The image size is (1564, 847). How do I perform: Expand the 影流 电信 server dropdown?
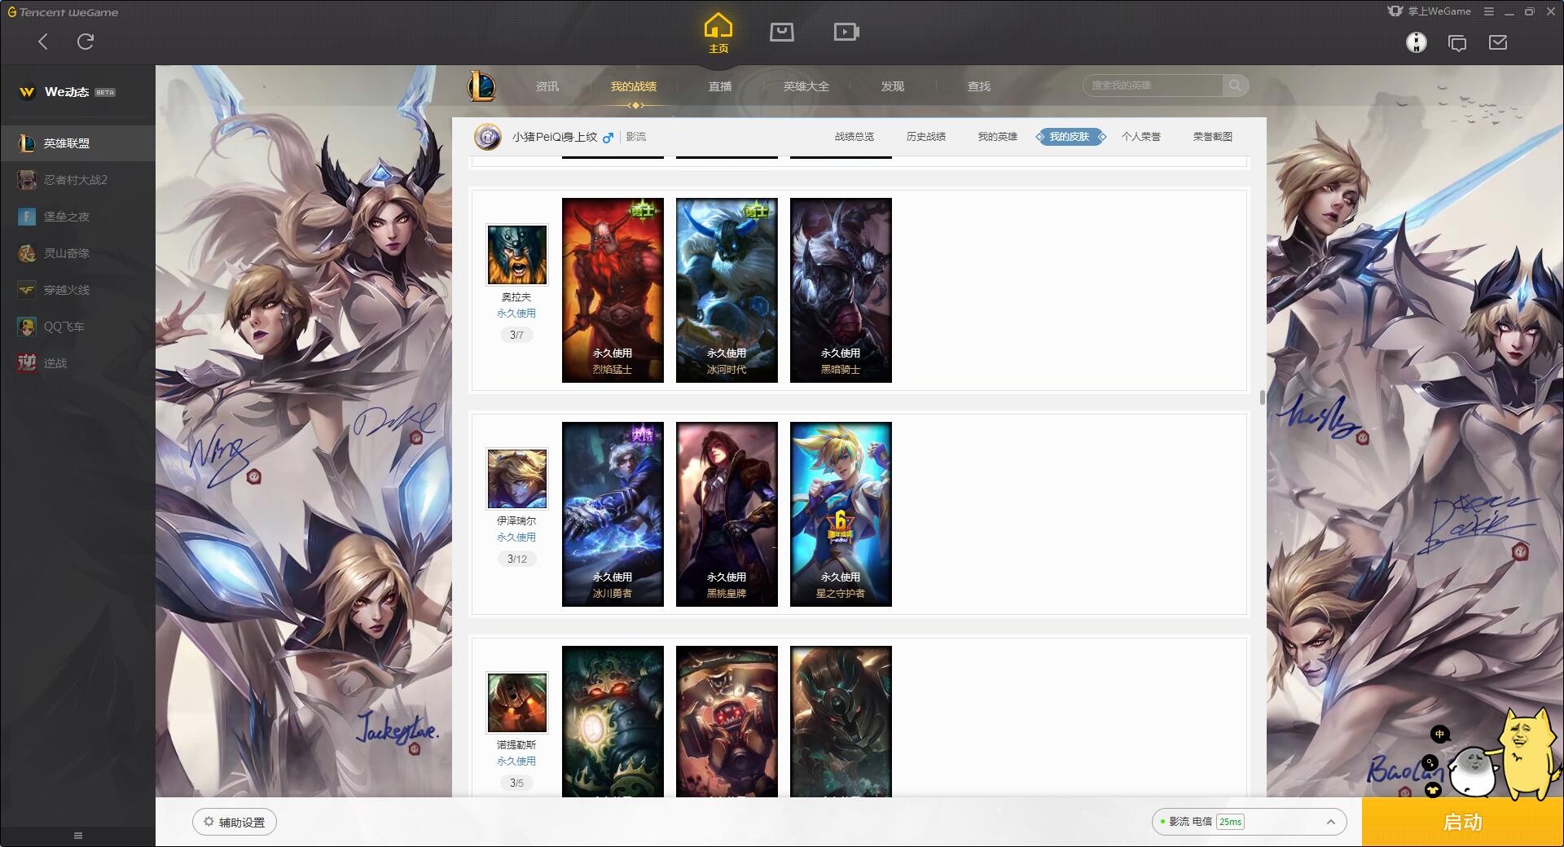pos(1249,822)
